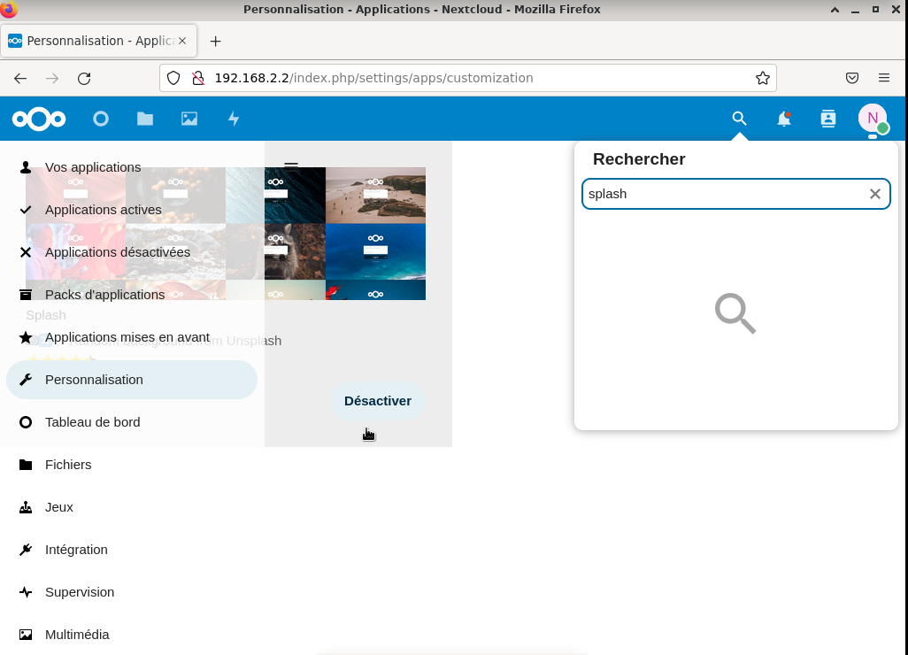This screenshot has height=655, width=908.
Task: Open the Firefox application menu
Action: [884, 78]
